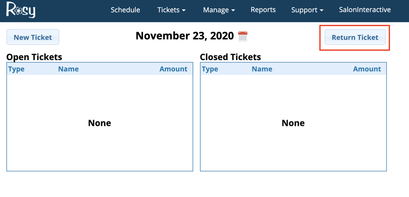The width and height of the screenshot is (409, 197).
Task: Expand the Tickets dropdown menu
Action: point(171,10)
